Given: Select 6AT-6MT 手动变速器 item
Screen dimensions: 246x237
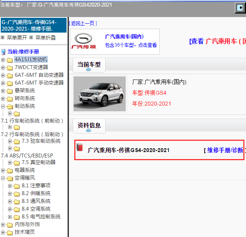Looking at the screenshot, I should click(39, 83).
